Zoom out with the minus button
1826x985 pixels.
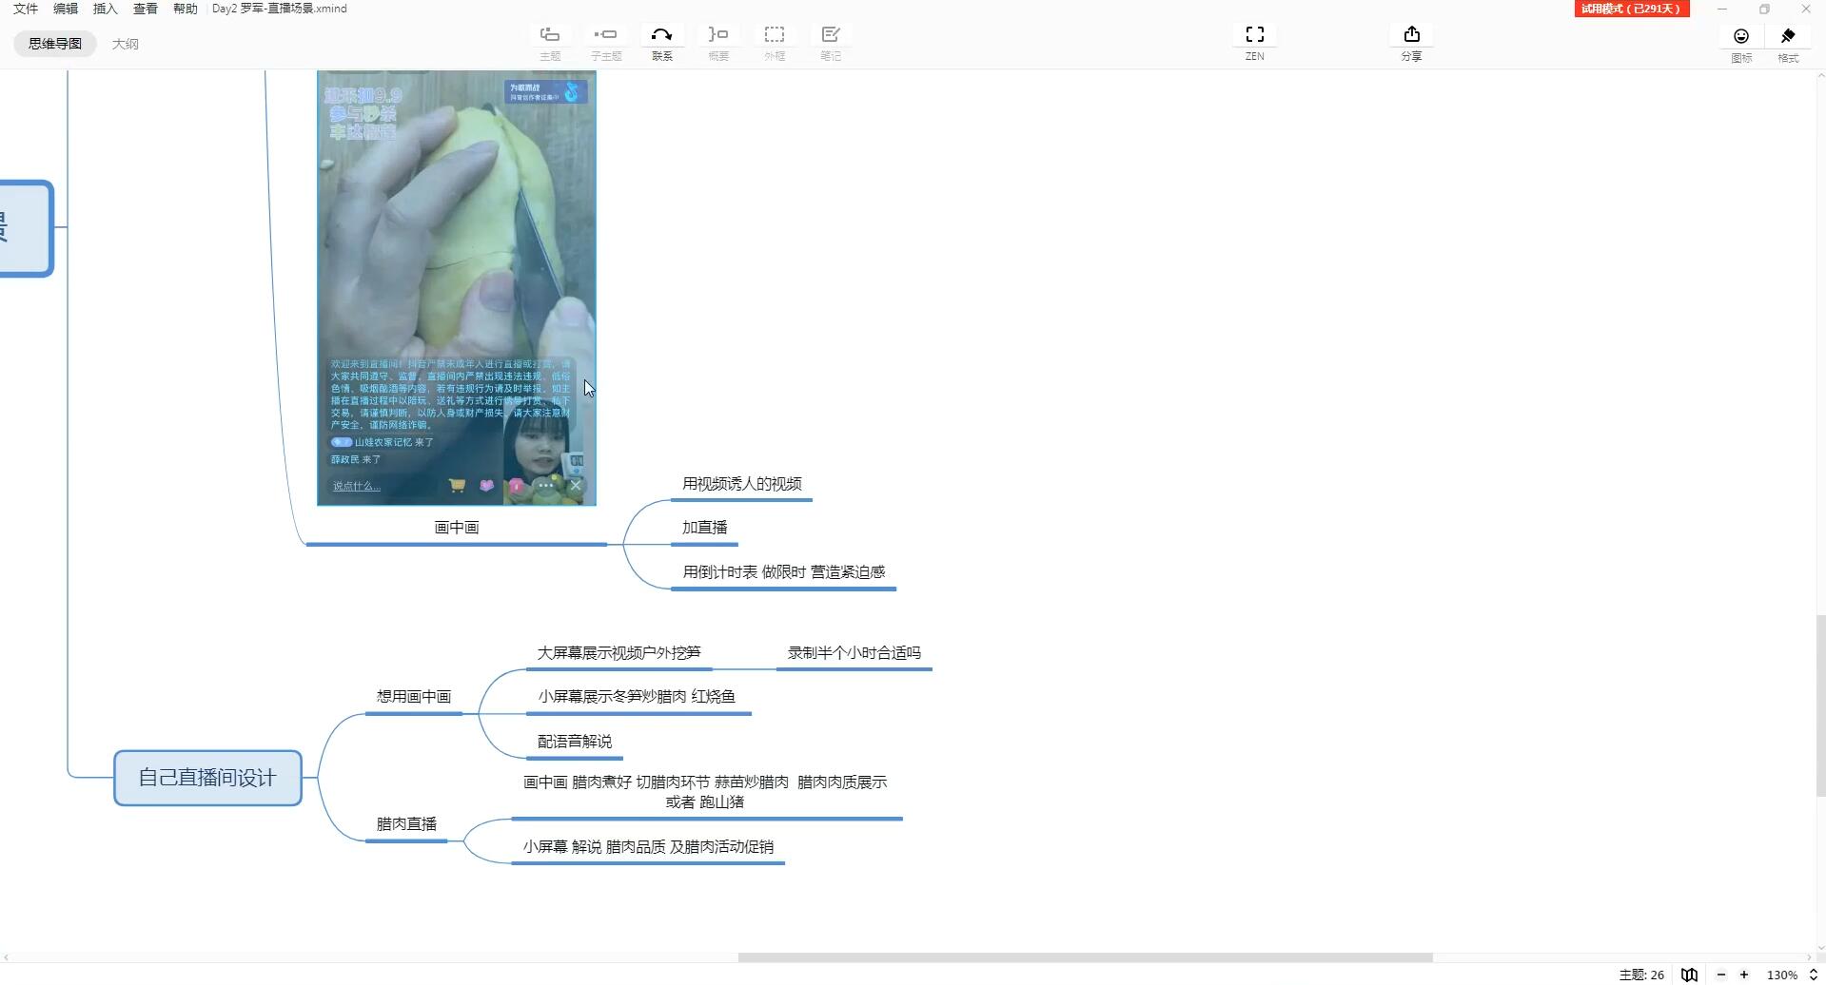click(1720, 975)
